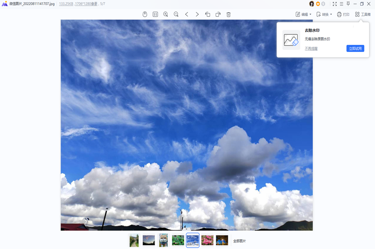Click the 不再提醒 don't remind link

(x=311, y=49)
